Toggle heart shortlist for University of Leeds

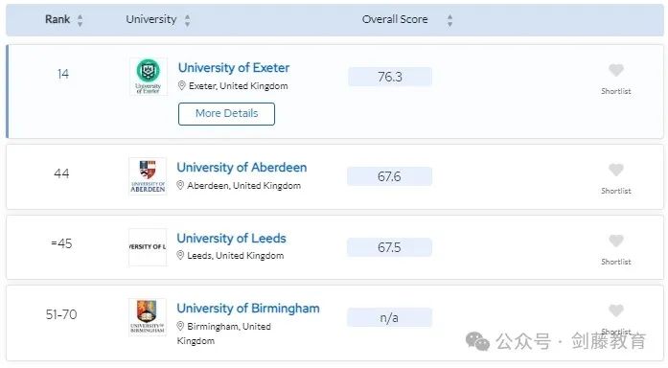[615, 241]
